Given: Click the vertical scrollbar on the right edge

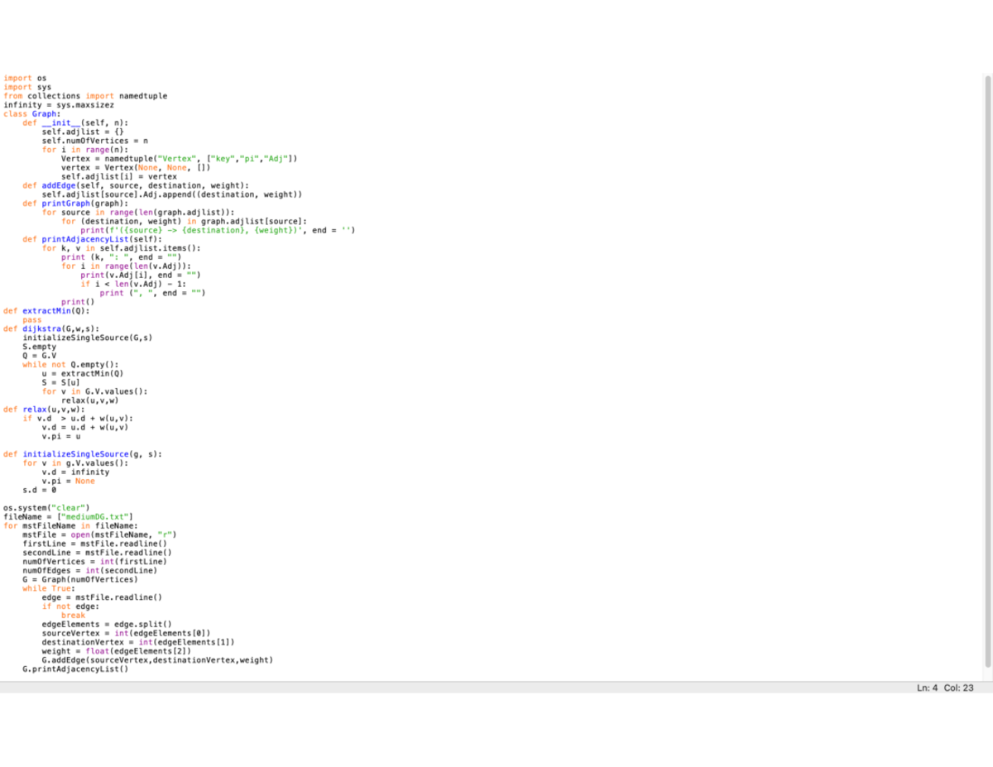Looking at the screenshot, I should (x=987, y=372).
